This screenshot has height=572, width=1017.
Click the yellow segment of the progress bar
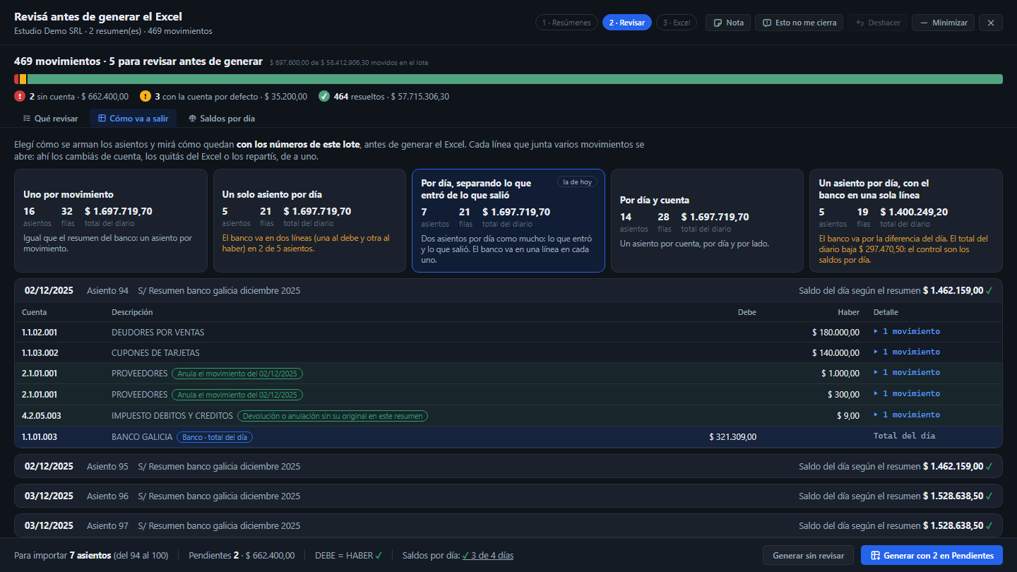pyautogui.click(x=23, y=79)
